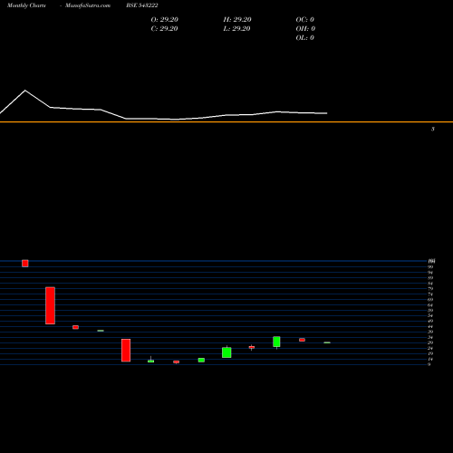Click the '74' price axis label
The height and width of the screenshot is (453, 453).
(x=430, y=294)
